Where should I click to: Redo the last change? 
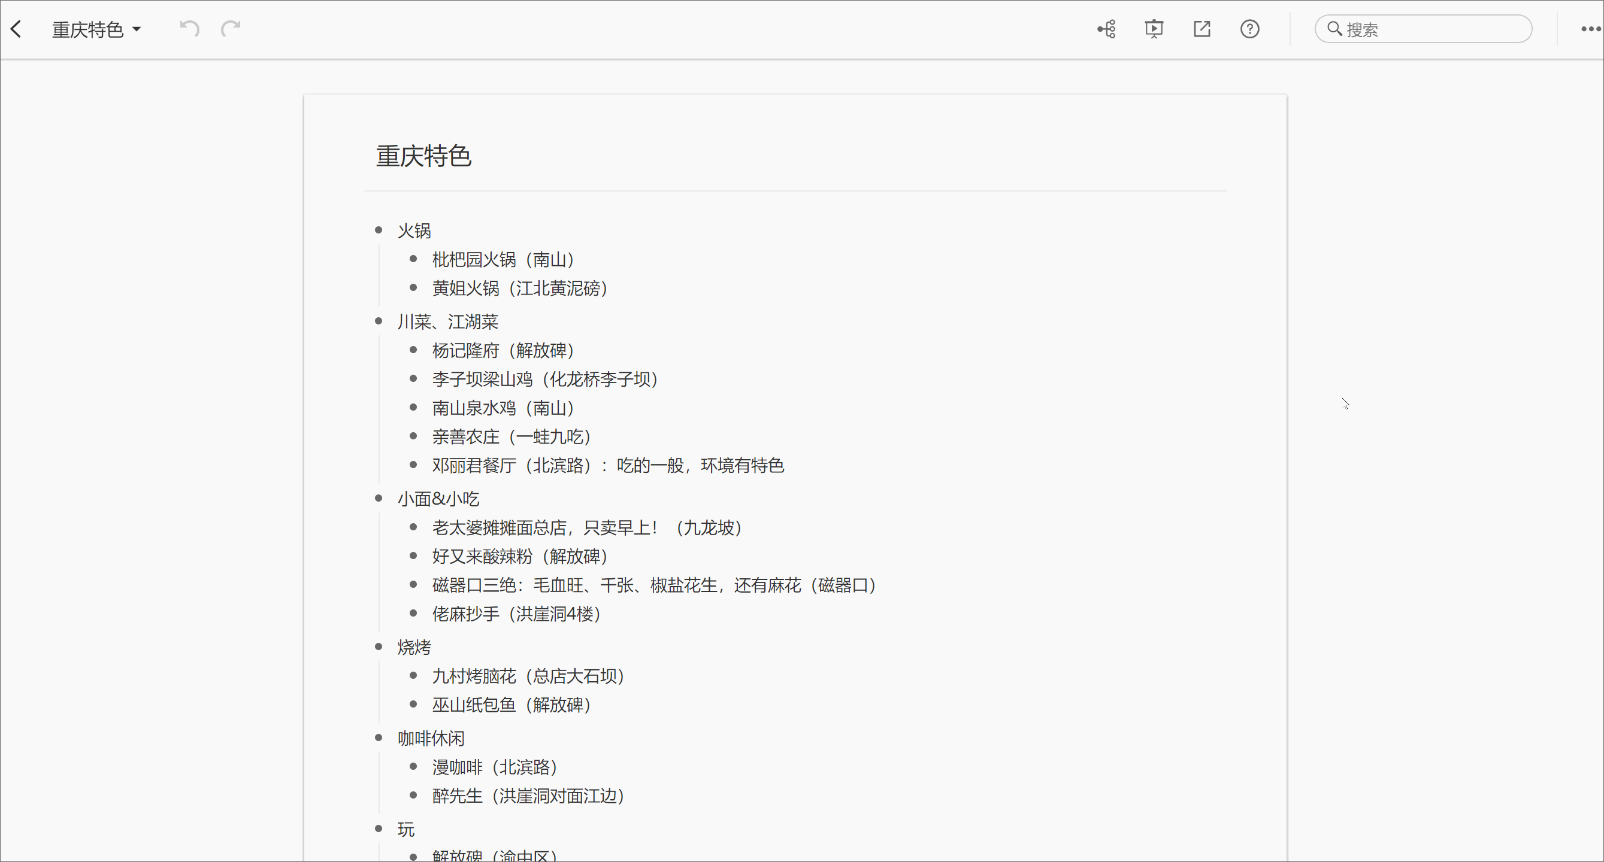[230, 29]
